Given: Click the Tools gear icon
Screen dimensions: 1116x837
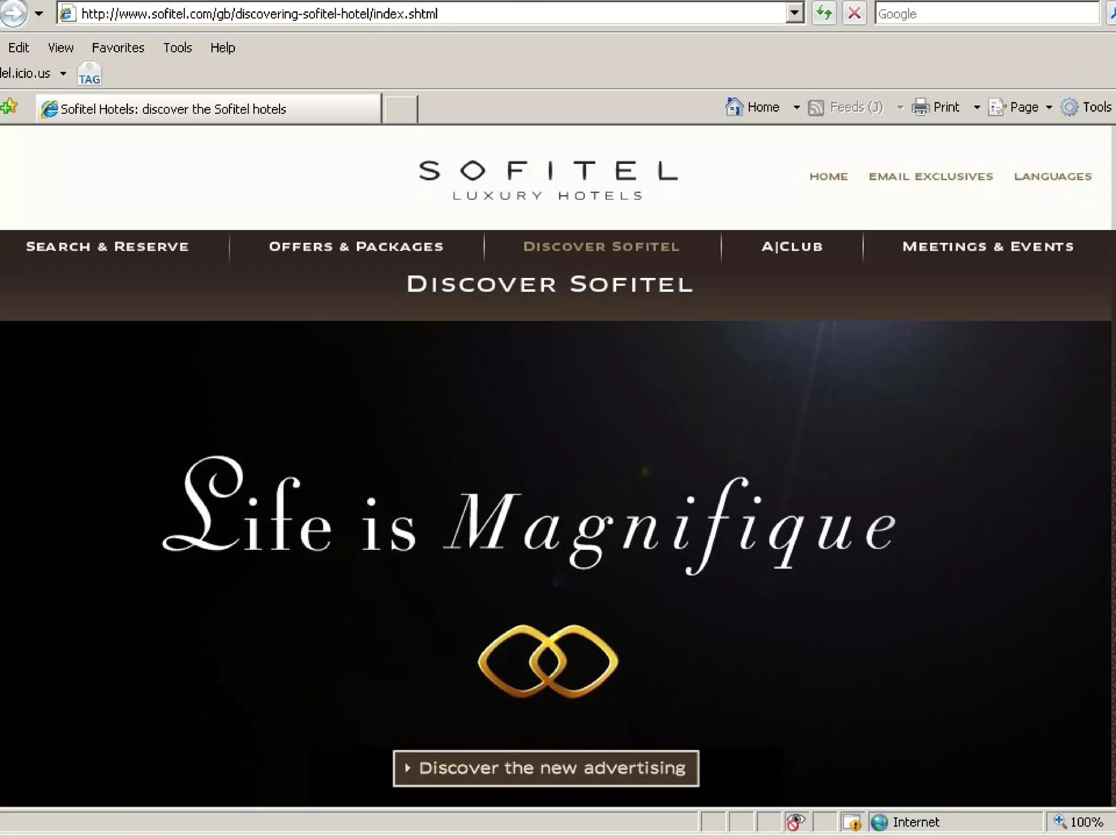Looking at the screenshot, I should [1069, 107].
